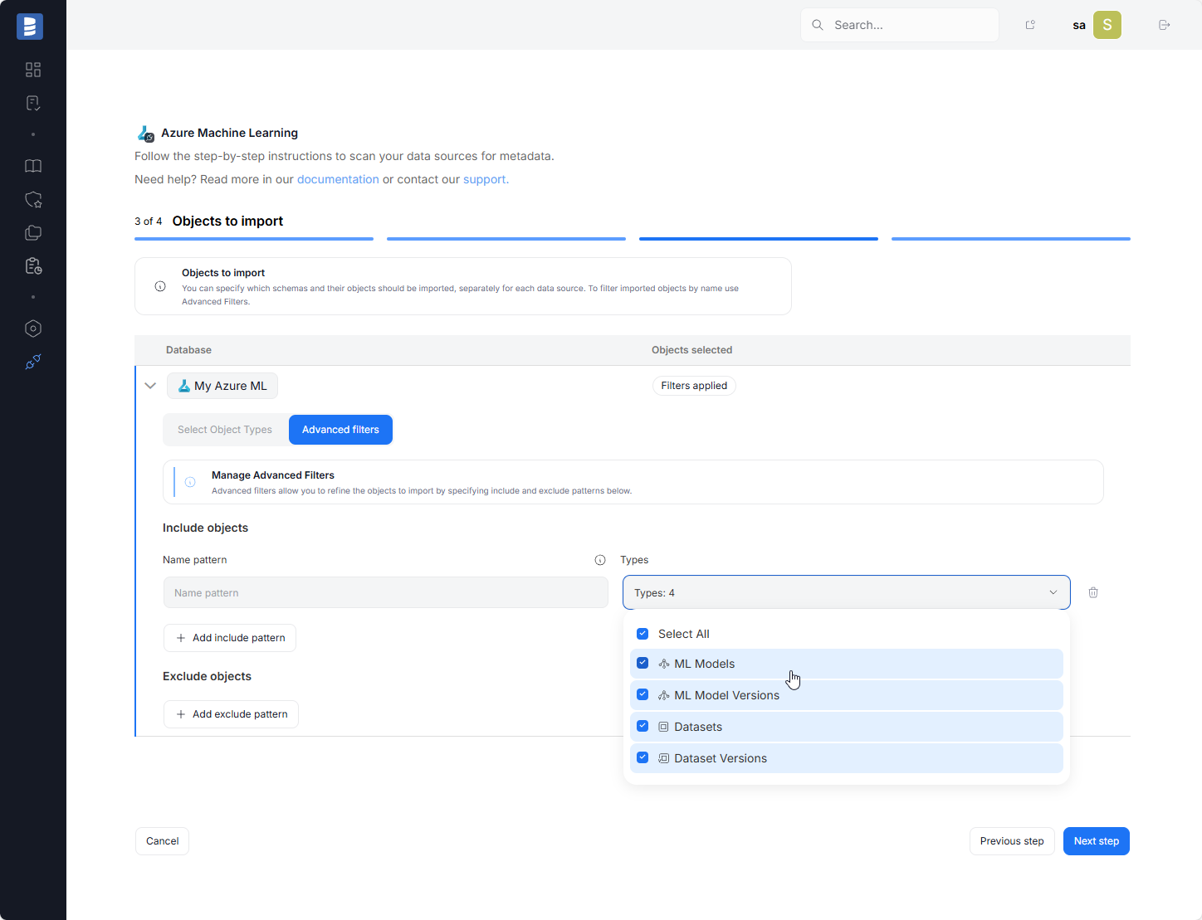Viewport: 1202px width, 920px height.
Task: Open the documentation book icon in sidebar
Action: tap(33, 166)
